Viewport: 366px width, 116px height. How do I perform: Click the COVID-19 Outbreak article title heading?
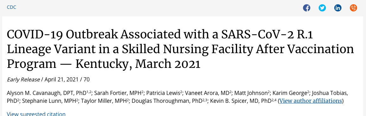(x=180, y=49)
